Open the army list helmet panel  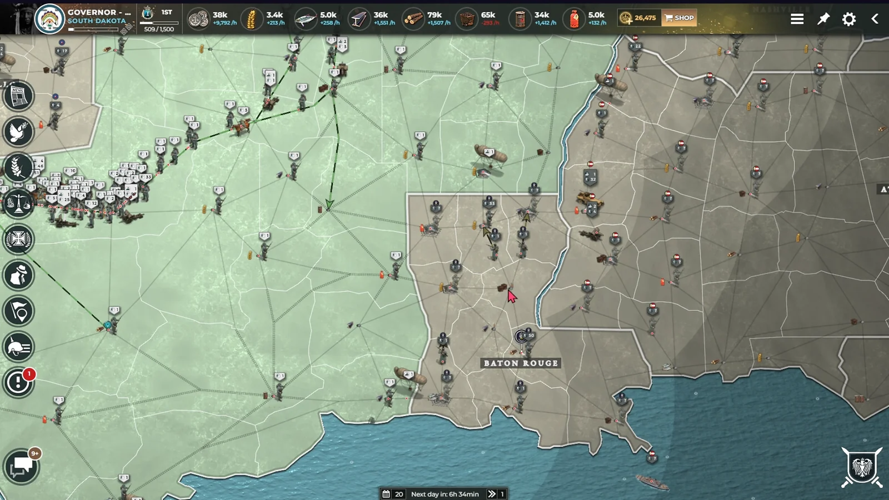point(18,347)
